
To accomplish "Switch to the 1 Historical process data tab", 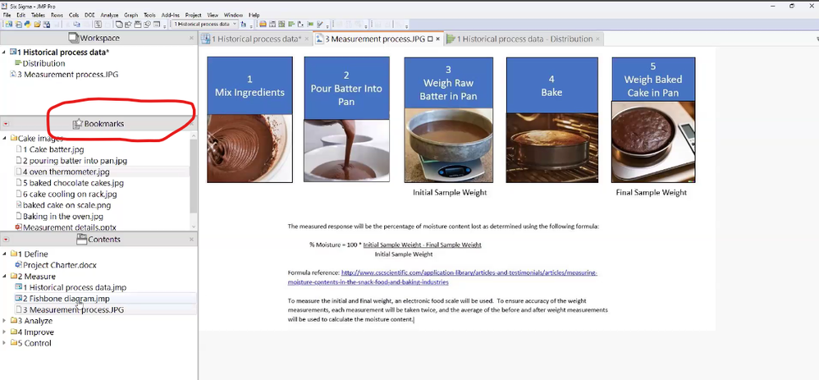I will 256,39.
